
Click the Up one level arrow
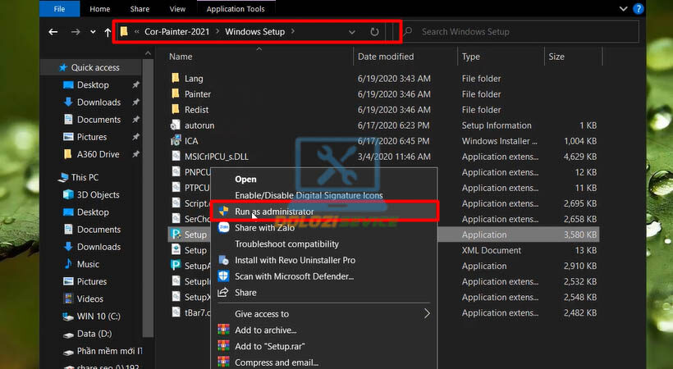[x=108, y=32]
